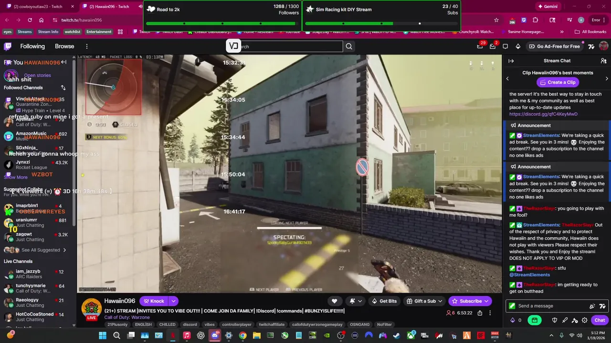Open the Whispers icon with badge 2
Image resolution: width=611 pixels, height=343 pixels.
(493, 46)
